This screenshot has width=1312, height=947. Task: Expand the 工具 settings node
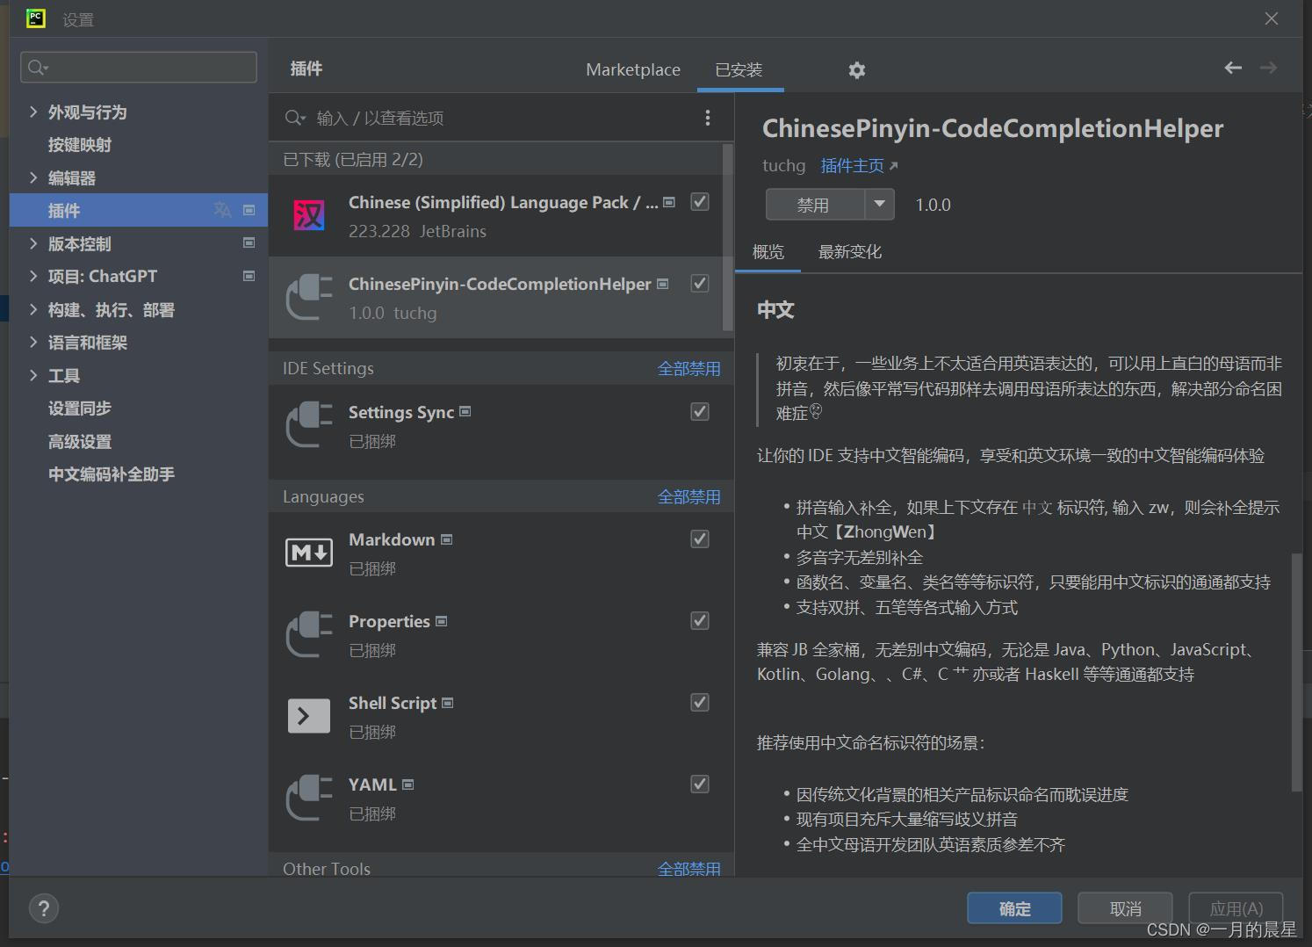pos(33,375)
